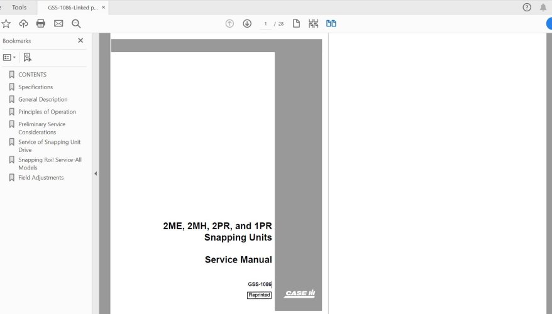This screenshot has height=314, width=552.
Task: Click the cloud upload icon
Action: pyautogui.click(x=23, y=23)
